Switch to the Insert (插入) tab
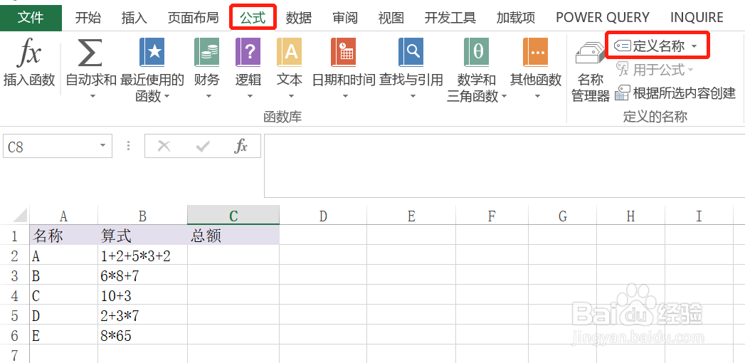Screen dimensions: 745x363 (x=134, y=18)
